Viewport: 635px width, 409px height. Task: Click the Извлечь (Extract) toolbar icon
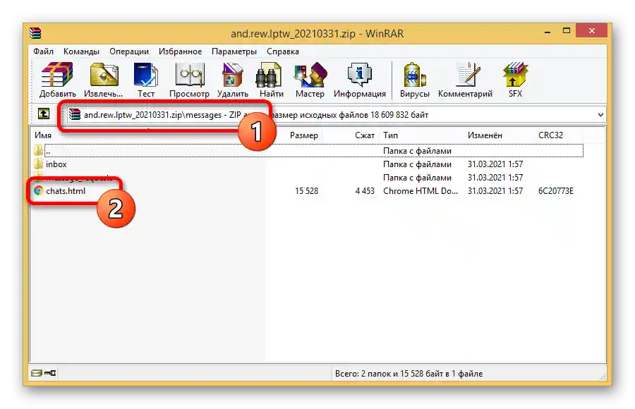(x=103, y=80)
